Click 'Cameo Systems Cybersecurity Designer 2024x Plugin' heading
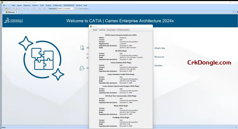Image resolution: width=238 pixels, height=129 pixels. click(121, 86)
